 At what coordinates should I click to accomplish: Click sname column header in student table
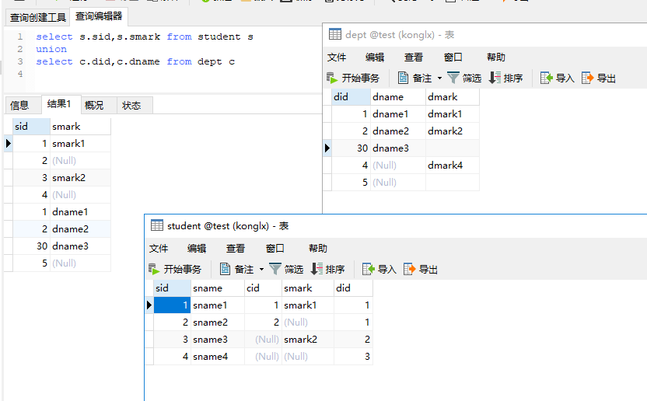point(218,288)
